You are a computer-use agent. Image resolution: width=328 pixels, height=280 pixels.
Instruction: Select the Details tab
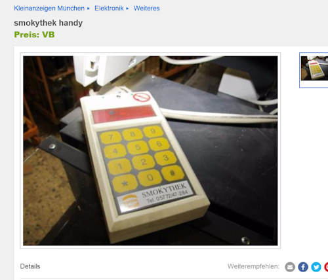[30, 266]
